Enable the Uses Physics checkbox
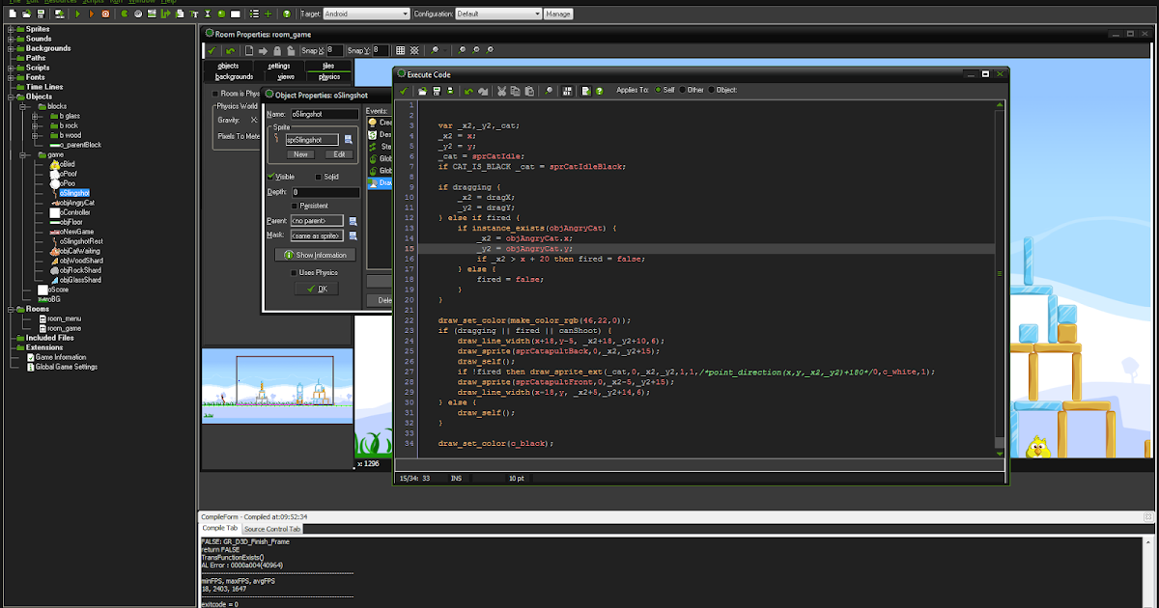This screenshot has height=608, width=1159. 295,273
